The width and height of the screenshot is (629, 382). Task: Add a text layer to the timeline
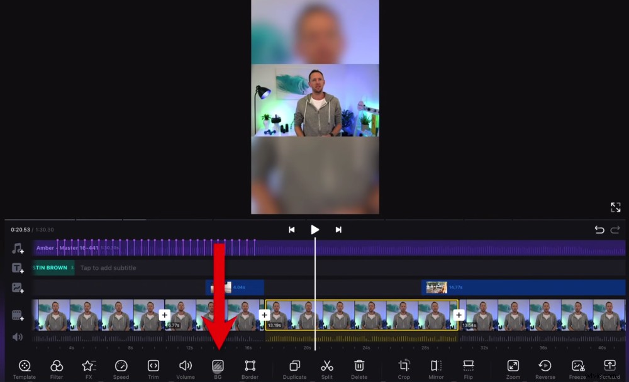pyautogui.click(x=17, y=267)
